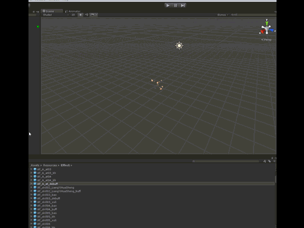Open the Shaded draw mode dropdown
The width and height of the screenshot is (304, 228).
coord(56,15)
